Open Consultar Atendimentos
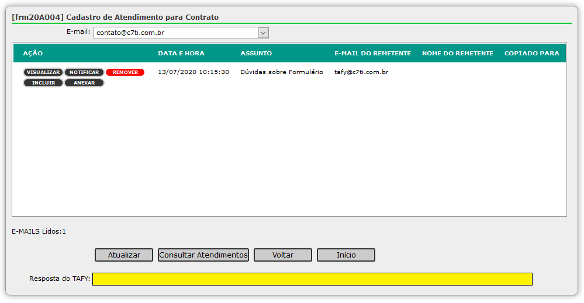584x303 pixels. 203,255
